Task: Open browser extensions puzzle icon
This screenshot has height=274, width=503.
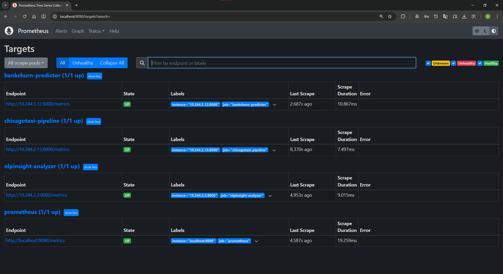Action: coord(403,16)
